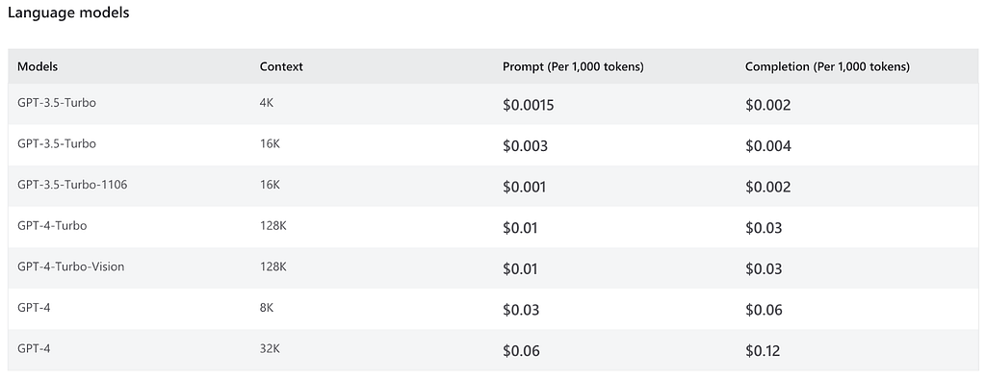Screen dimensions: 986x380
Task: Click the 32K context value for GPT-4
Action: tap(270, 348)
